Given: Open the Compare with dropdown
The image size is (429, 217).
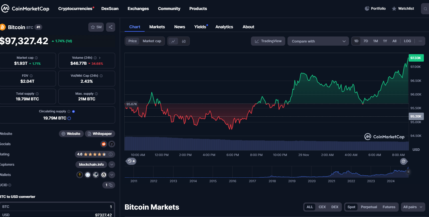Looking at the screenshot, I should click(318, 41).
